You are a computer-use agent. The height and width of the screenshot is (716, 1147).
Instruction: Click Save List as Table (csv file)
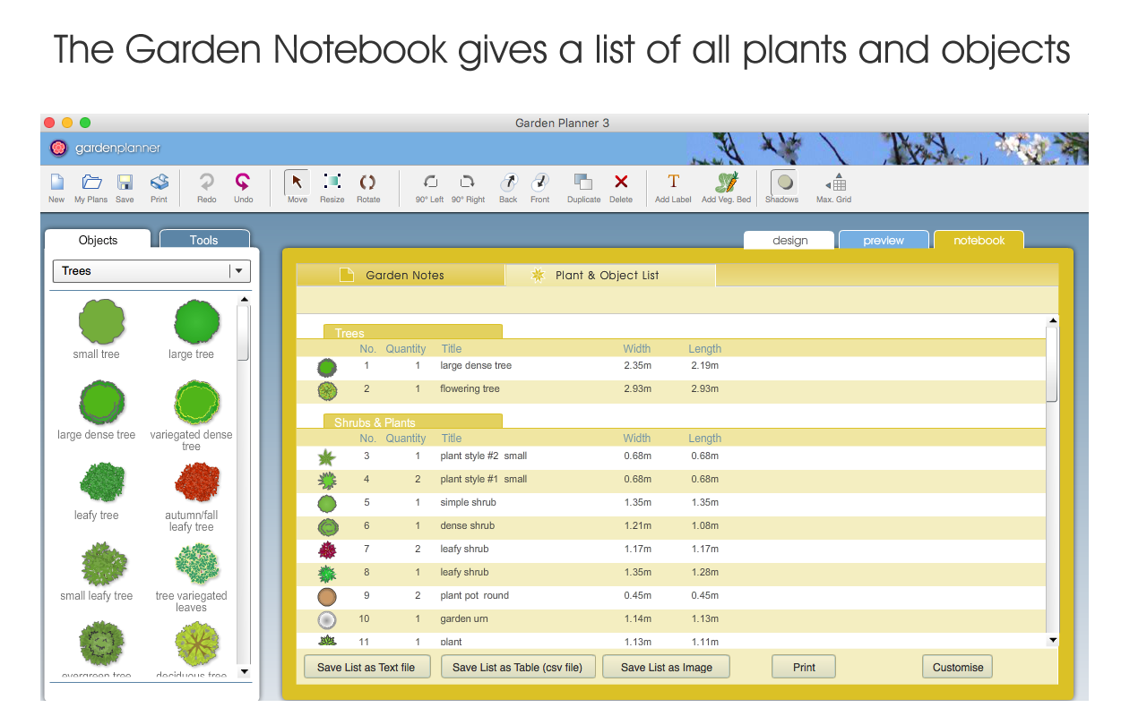(x=518, y=667)
